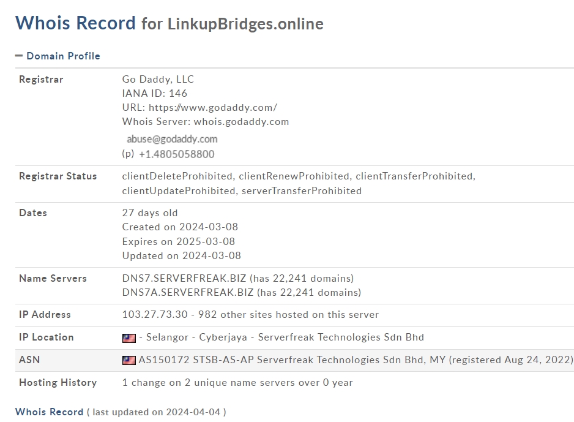View 982 other sites hosted on server
The height and width of the screenshot is (422, 574).
pyautogui.click(x=288, y=315)
